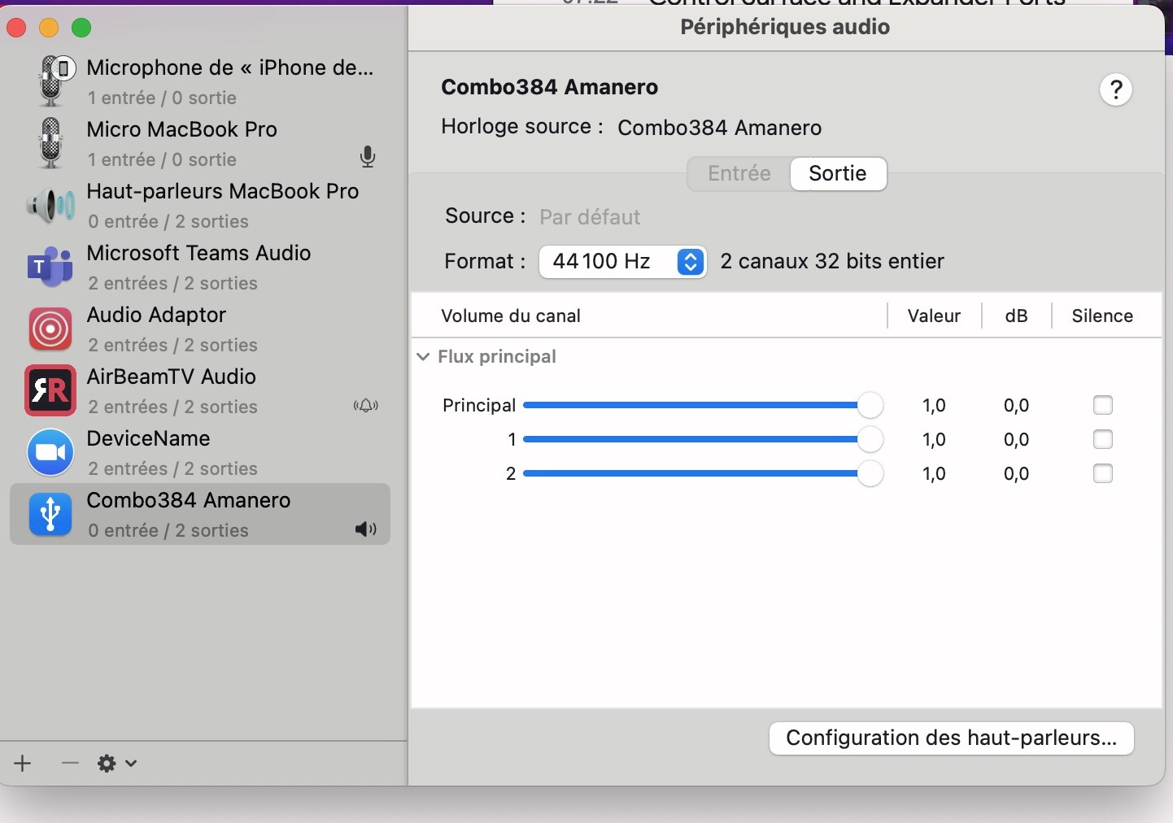
Task: Click channel 2 dB value 0,0
Action: pyautogui.click(x=1016, y=473)
